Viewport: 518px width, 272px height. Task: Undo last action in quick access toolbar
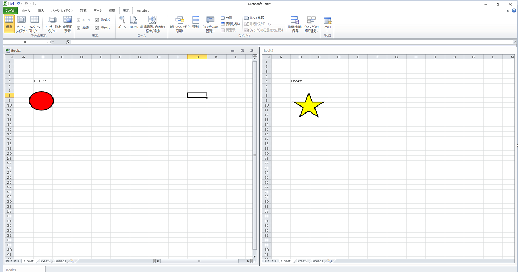(x=18, y=4)
